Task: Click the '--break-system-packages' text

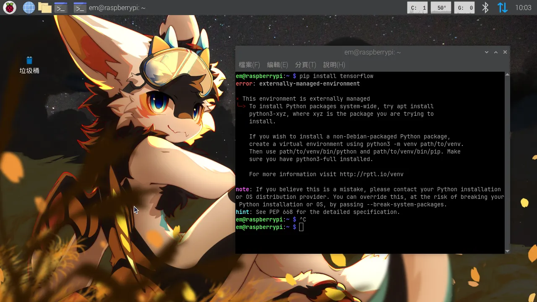Action: 407,205
